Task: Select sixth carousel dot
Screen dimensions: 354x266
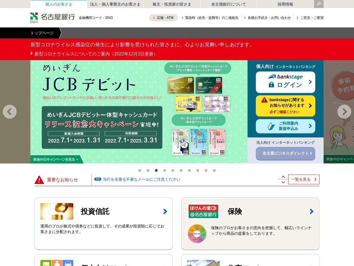Action: [x=181, y=170]
